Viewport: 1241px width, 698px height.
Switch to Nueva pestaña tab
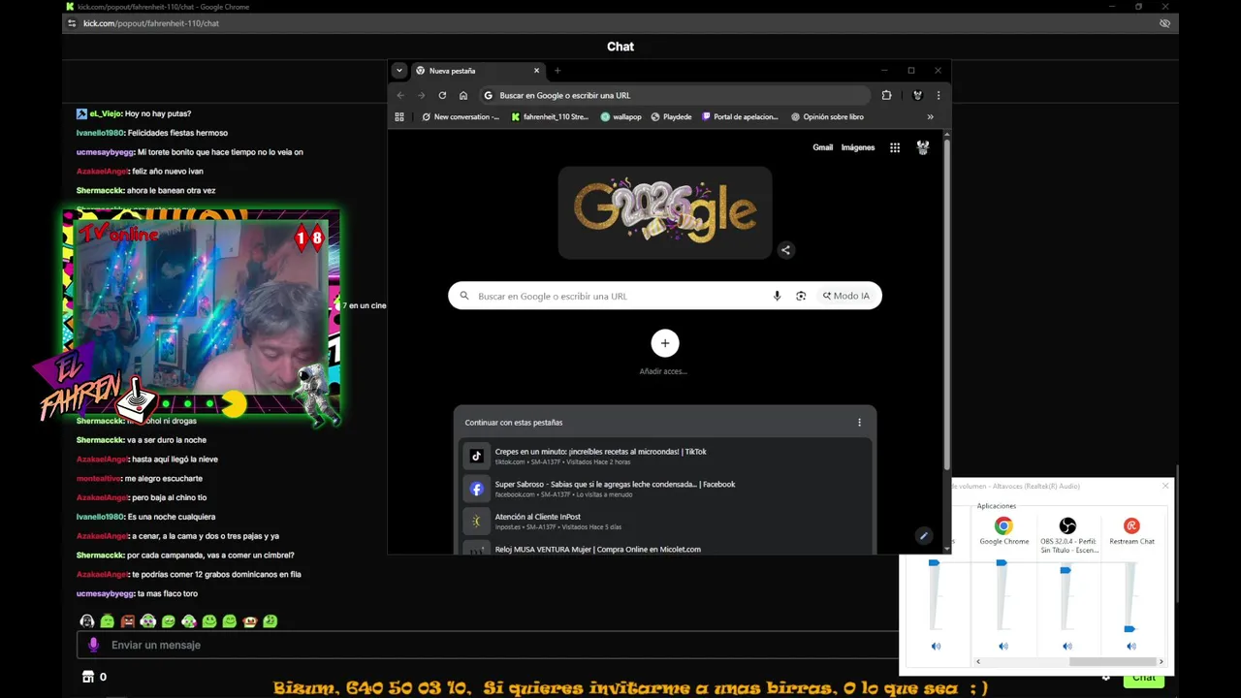click(477, 71)
